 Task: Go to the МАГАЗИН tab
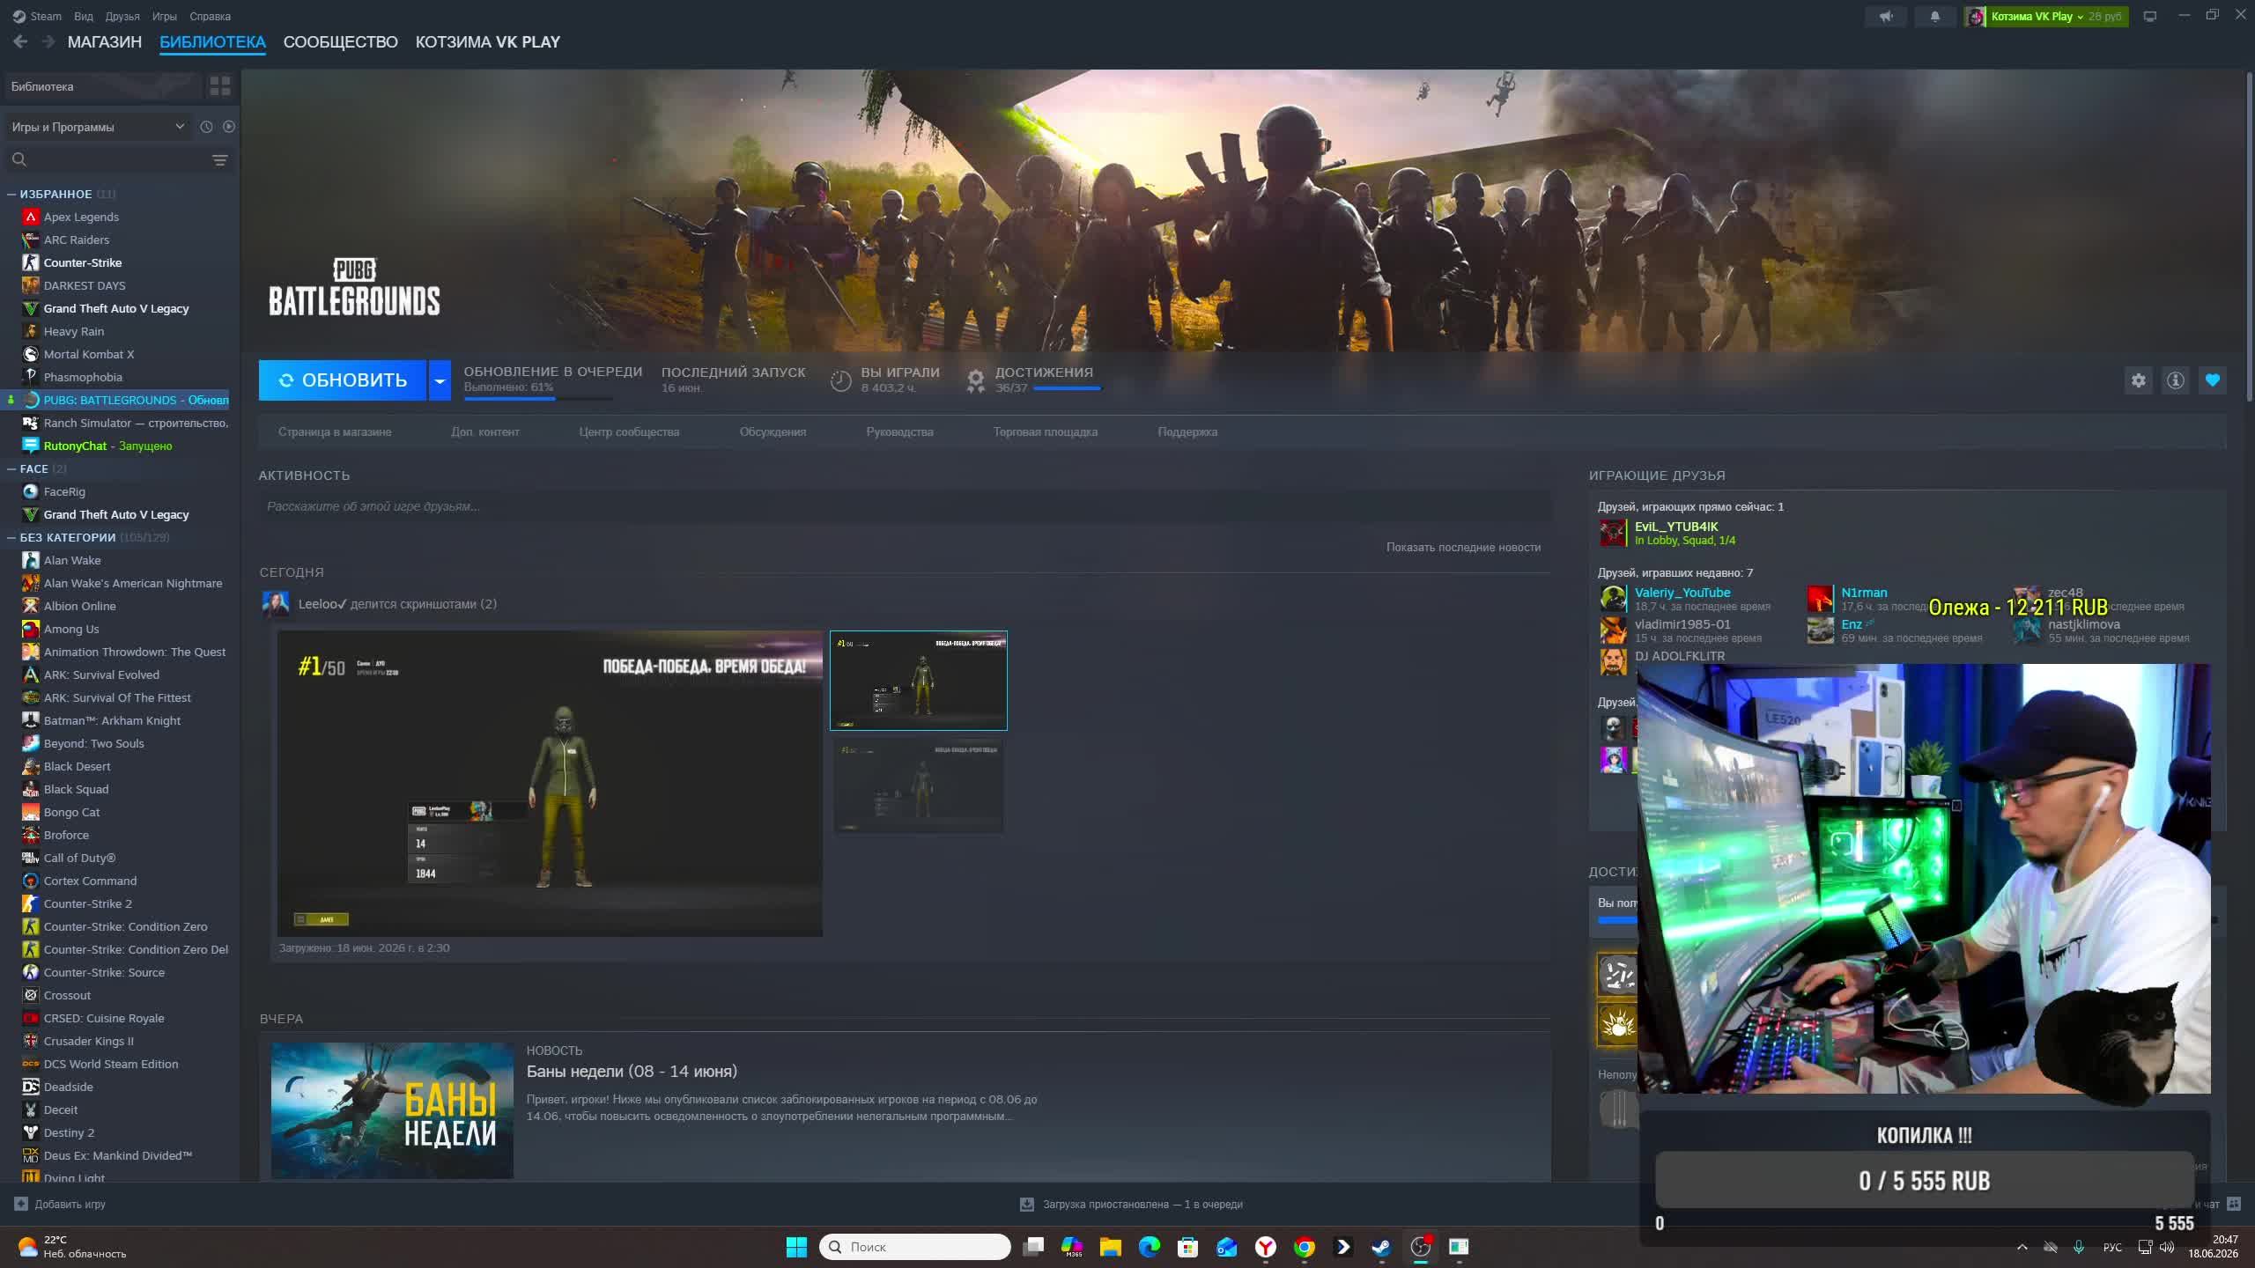(x=105, y=42)
